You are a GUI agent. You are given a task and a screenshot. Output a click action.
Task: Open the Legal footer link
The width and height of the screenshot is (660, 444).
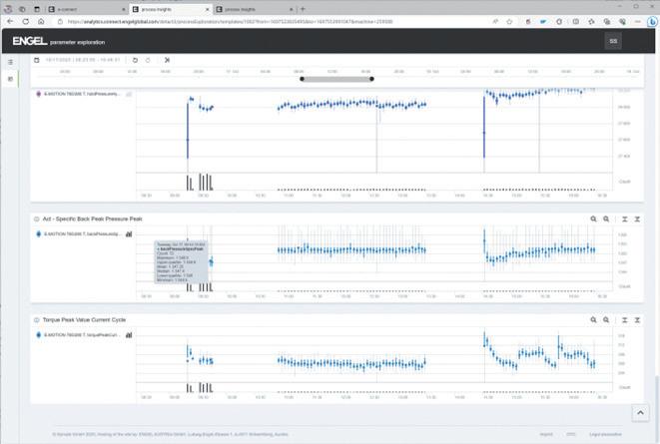605,434
